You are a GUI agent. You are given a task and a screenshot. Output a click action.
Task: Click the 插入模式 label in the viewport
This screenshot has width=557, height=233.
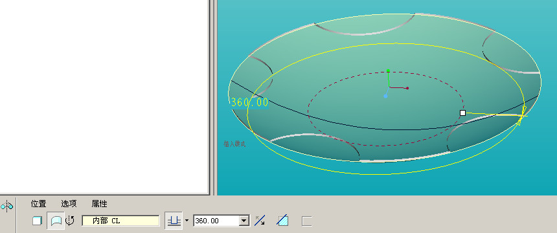click(x=235, y=144)
